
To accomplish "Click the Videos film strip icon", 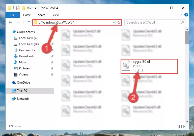I will coord(16,74).
